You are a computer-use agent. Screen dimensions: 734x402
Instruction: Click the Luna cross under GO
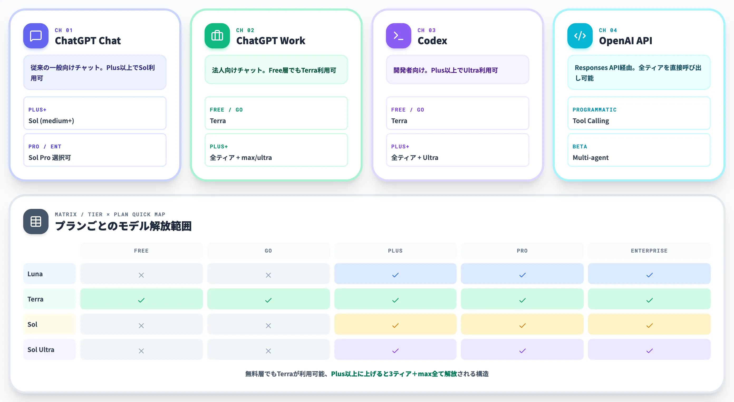click(268, 275)
